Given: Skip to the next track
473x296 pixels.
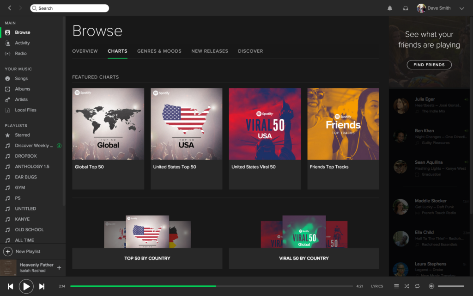Looking at the screenshot, I should click(42, 286).
